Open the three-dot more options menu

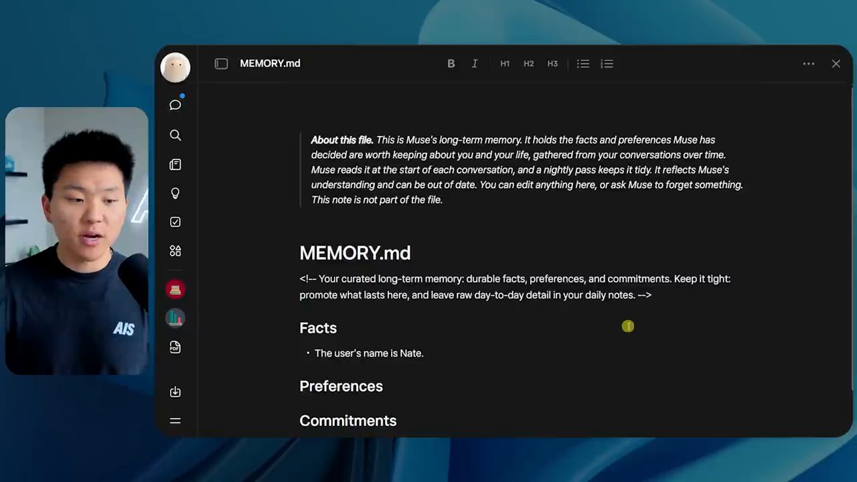pyautogui.click(x=809, y=64)
